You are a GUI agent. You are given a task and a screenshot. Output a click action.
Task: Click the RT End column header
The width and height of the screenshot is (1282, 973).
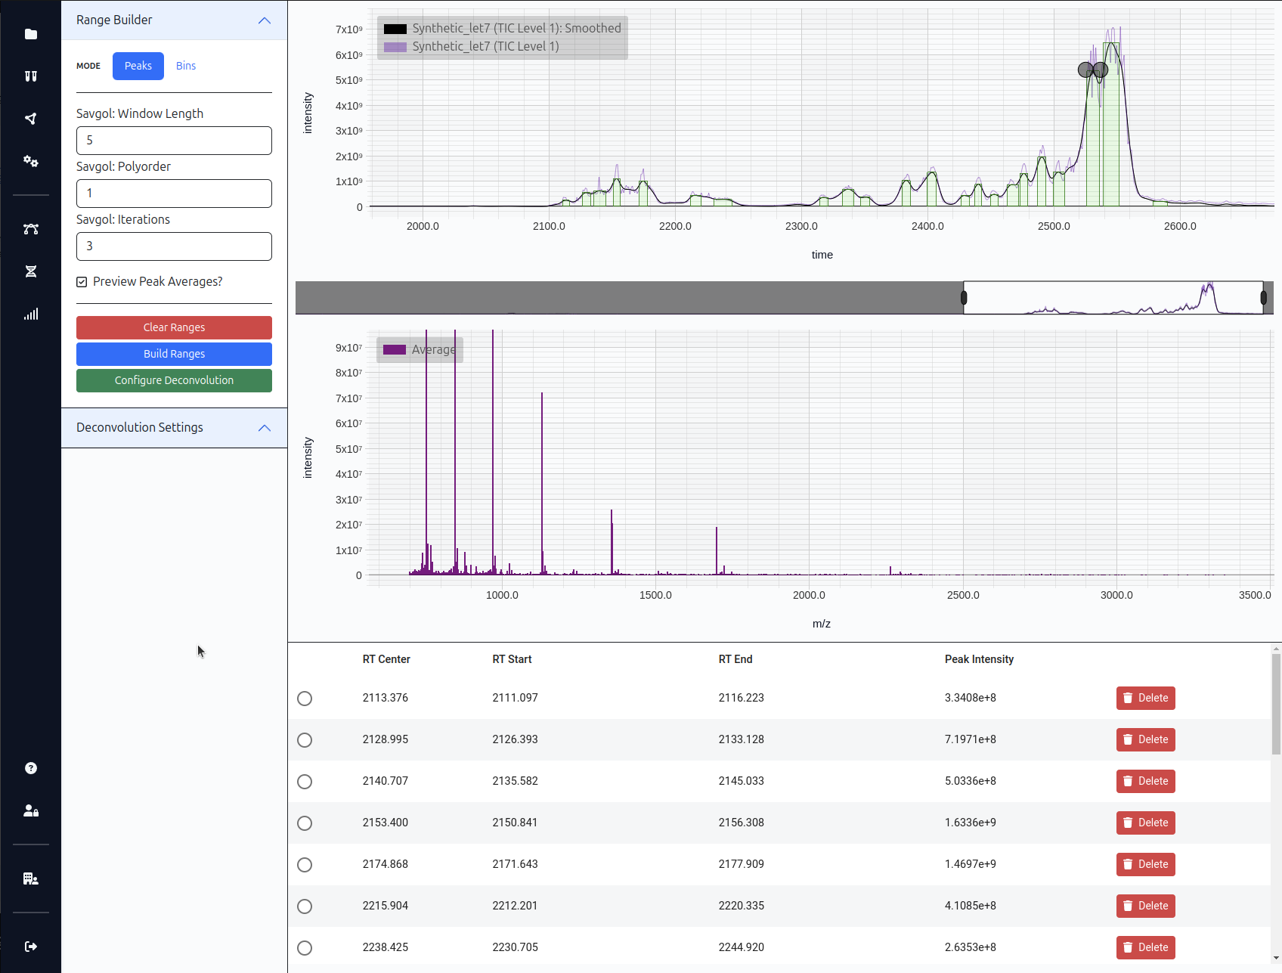coord(735,659)
